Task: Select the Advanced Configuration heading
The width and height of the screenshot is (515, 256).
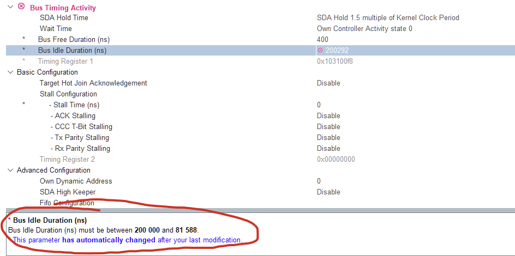Action: coord(53,170)
